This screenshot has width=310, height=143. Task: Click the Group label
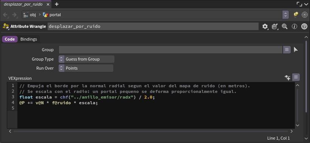[x=48, y=50]
